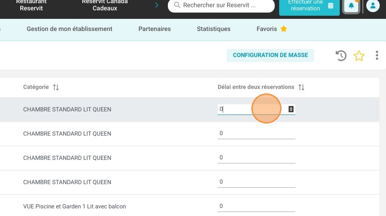Focus delay field of second CHAMBRE STANDARD row
The image size is (386, 216).
256,133
